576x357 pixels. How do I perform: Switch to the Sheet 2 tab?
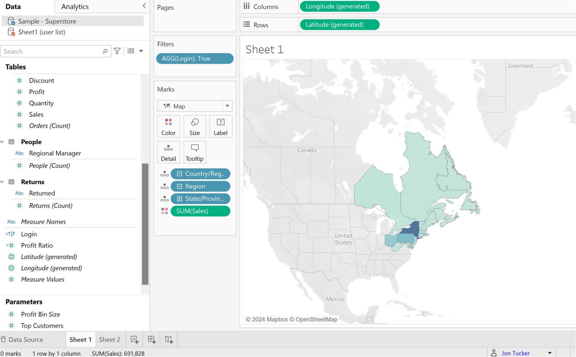pos(110,339)
